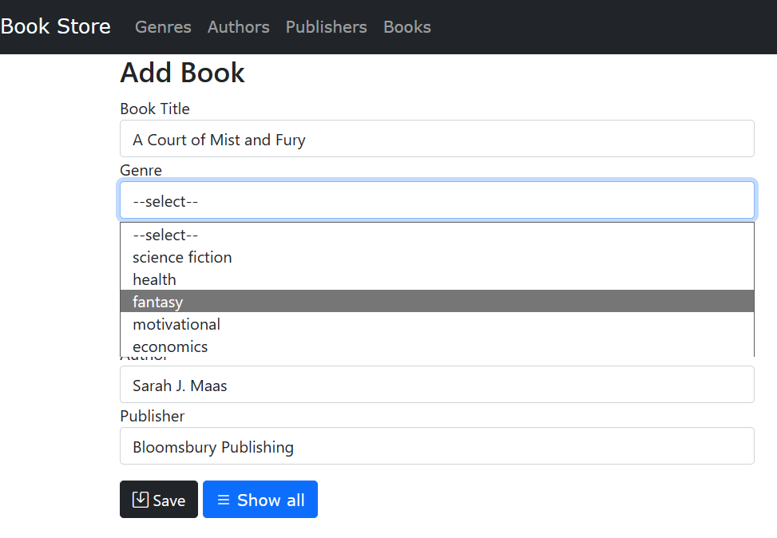The image size is (777, 538).
Task: Click the Book Store brand link
Action: (x=55, y=26)
